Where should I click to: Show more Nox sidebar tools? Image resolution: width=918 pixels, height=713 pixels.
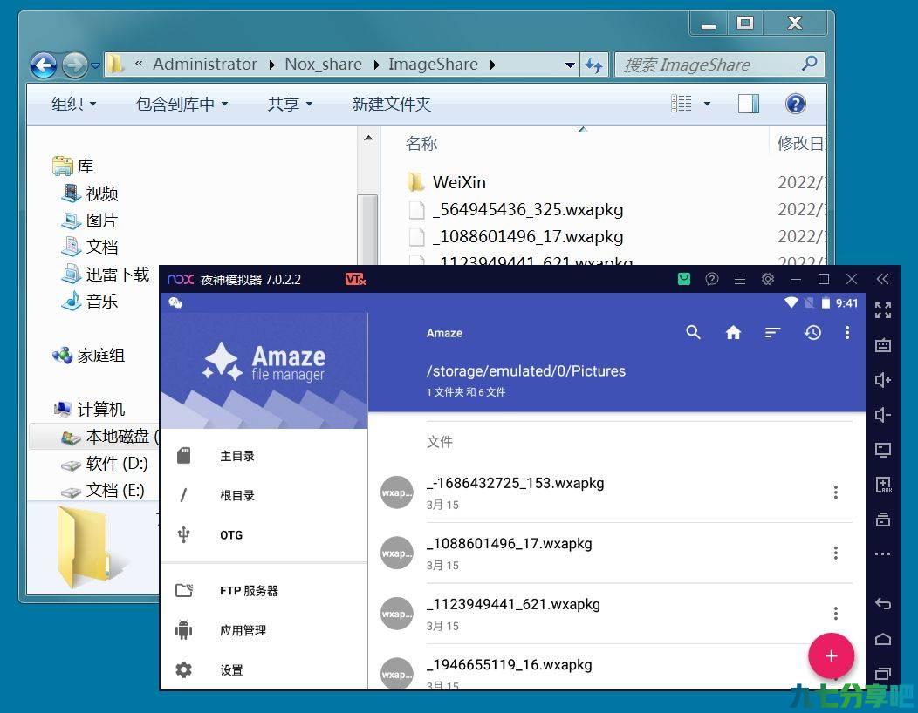coord(883,553)
